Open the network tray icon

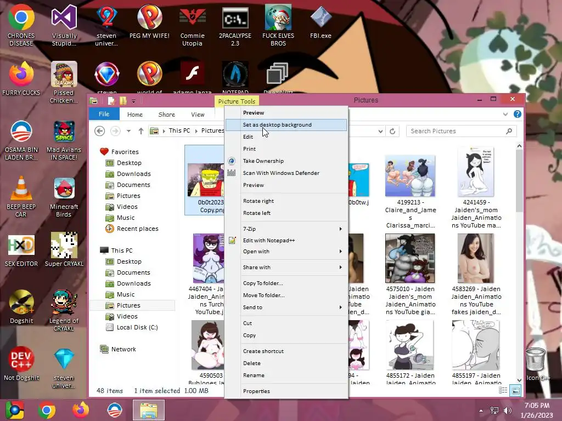pyautogui.click(x=494, y=411)
